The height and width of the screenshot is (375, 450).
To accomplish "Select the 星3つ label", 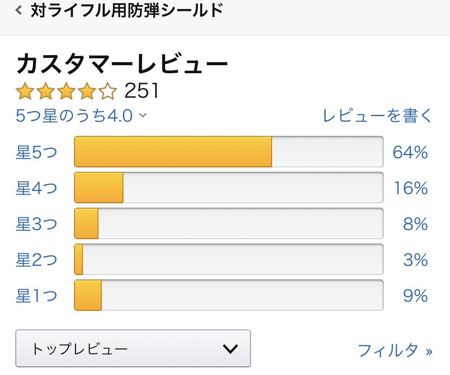I will [x=37, y=224].
